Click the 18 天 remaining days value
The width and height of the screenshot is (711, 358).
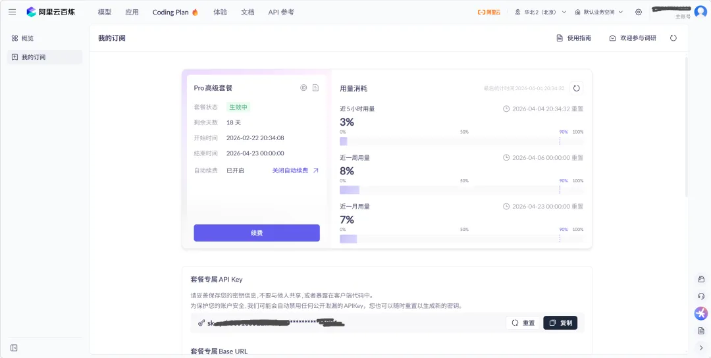[234, 122]
